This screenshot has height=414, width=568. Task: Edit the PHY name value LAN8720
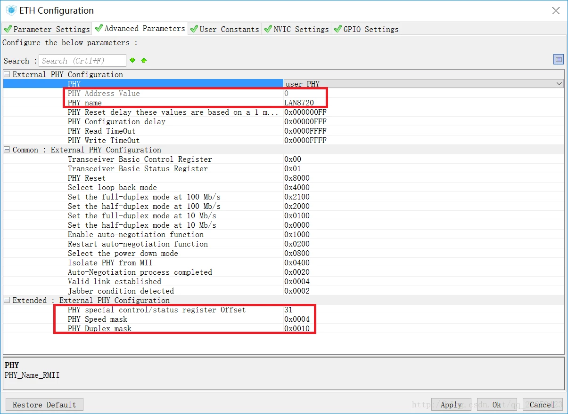click(299, 103)
